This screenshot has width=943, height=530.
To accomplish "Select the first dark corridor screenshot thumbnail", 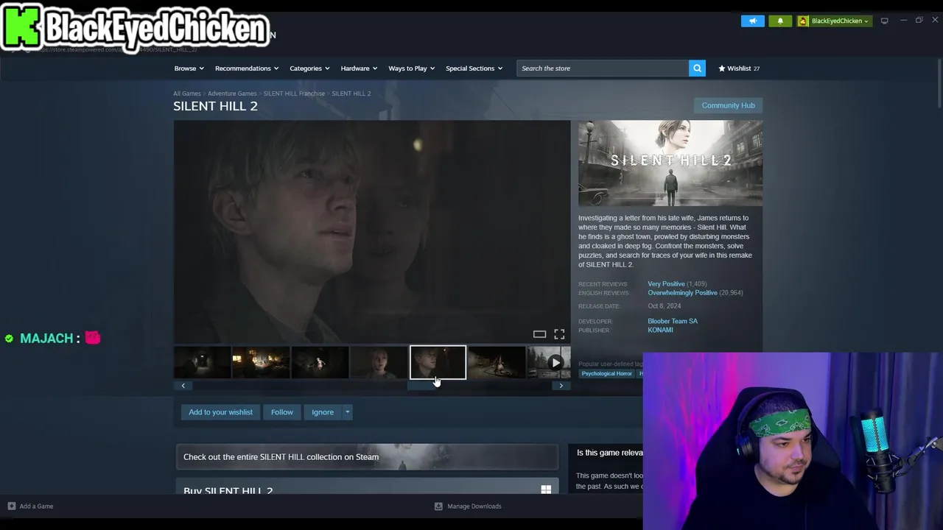I will click(202, 362).
